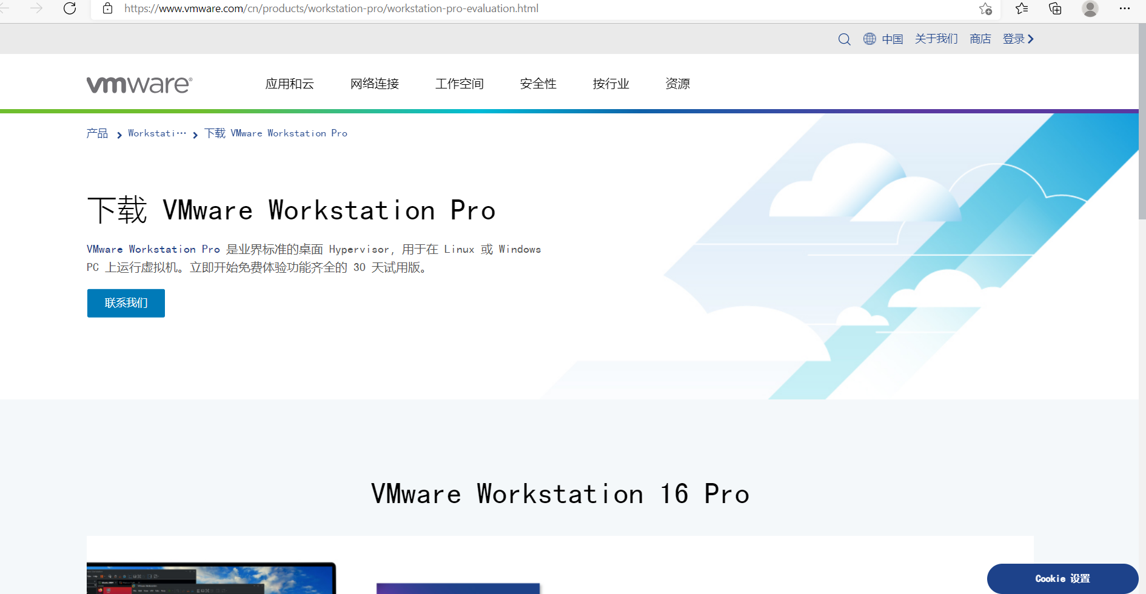This screenshot has width=1146, height=594.
Task: Open the 应用和云 navigation dropdown
Action: (289, 84)
